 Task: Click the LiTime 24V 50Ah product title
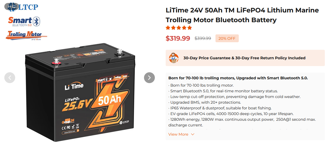coord(242,15)
